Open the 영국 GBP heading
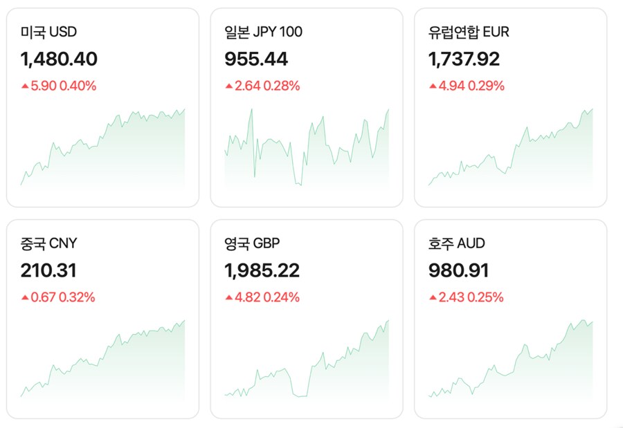 [252, 243]
